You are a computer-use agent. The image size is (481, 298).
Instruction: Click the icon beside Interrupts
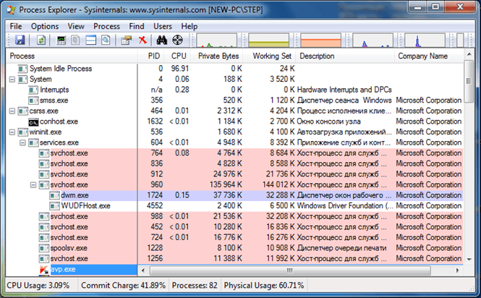click(x=33, y=90)
